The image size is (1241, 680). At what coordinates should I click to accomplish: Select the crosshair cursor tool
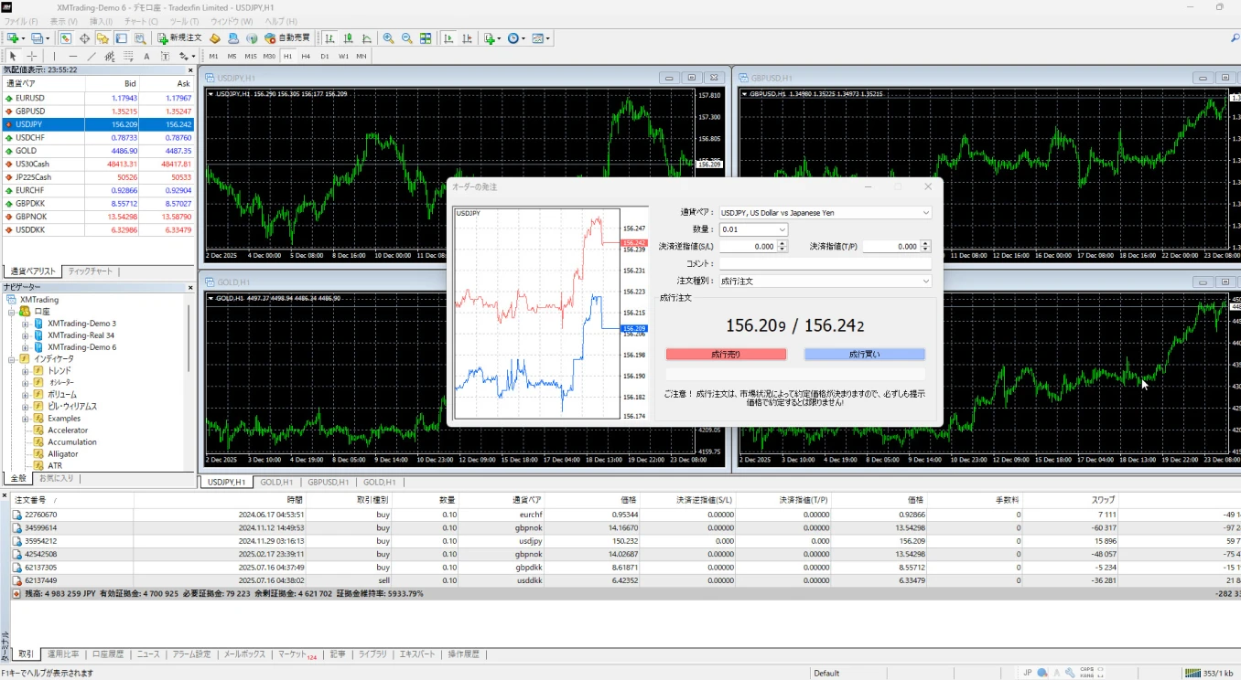pos(30,56)
